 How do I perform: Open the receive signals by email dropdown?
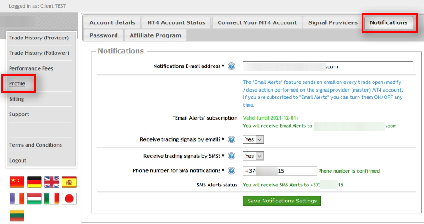tap(253, 140)
